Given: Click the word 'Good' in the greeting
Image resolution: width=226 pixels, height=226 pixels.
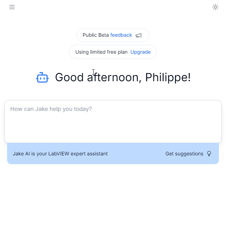Looking at the screenshot, I should [69, 78].
